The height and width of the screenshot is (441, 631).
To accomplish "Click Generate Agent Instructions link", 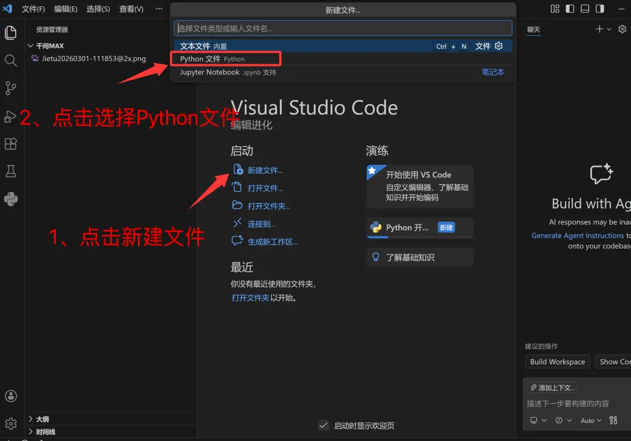I will coord(577,235).
